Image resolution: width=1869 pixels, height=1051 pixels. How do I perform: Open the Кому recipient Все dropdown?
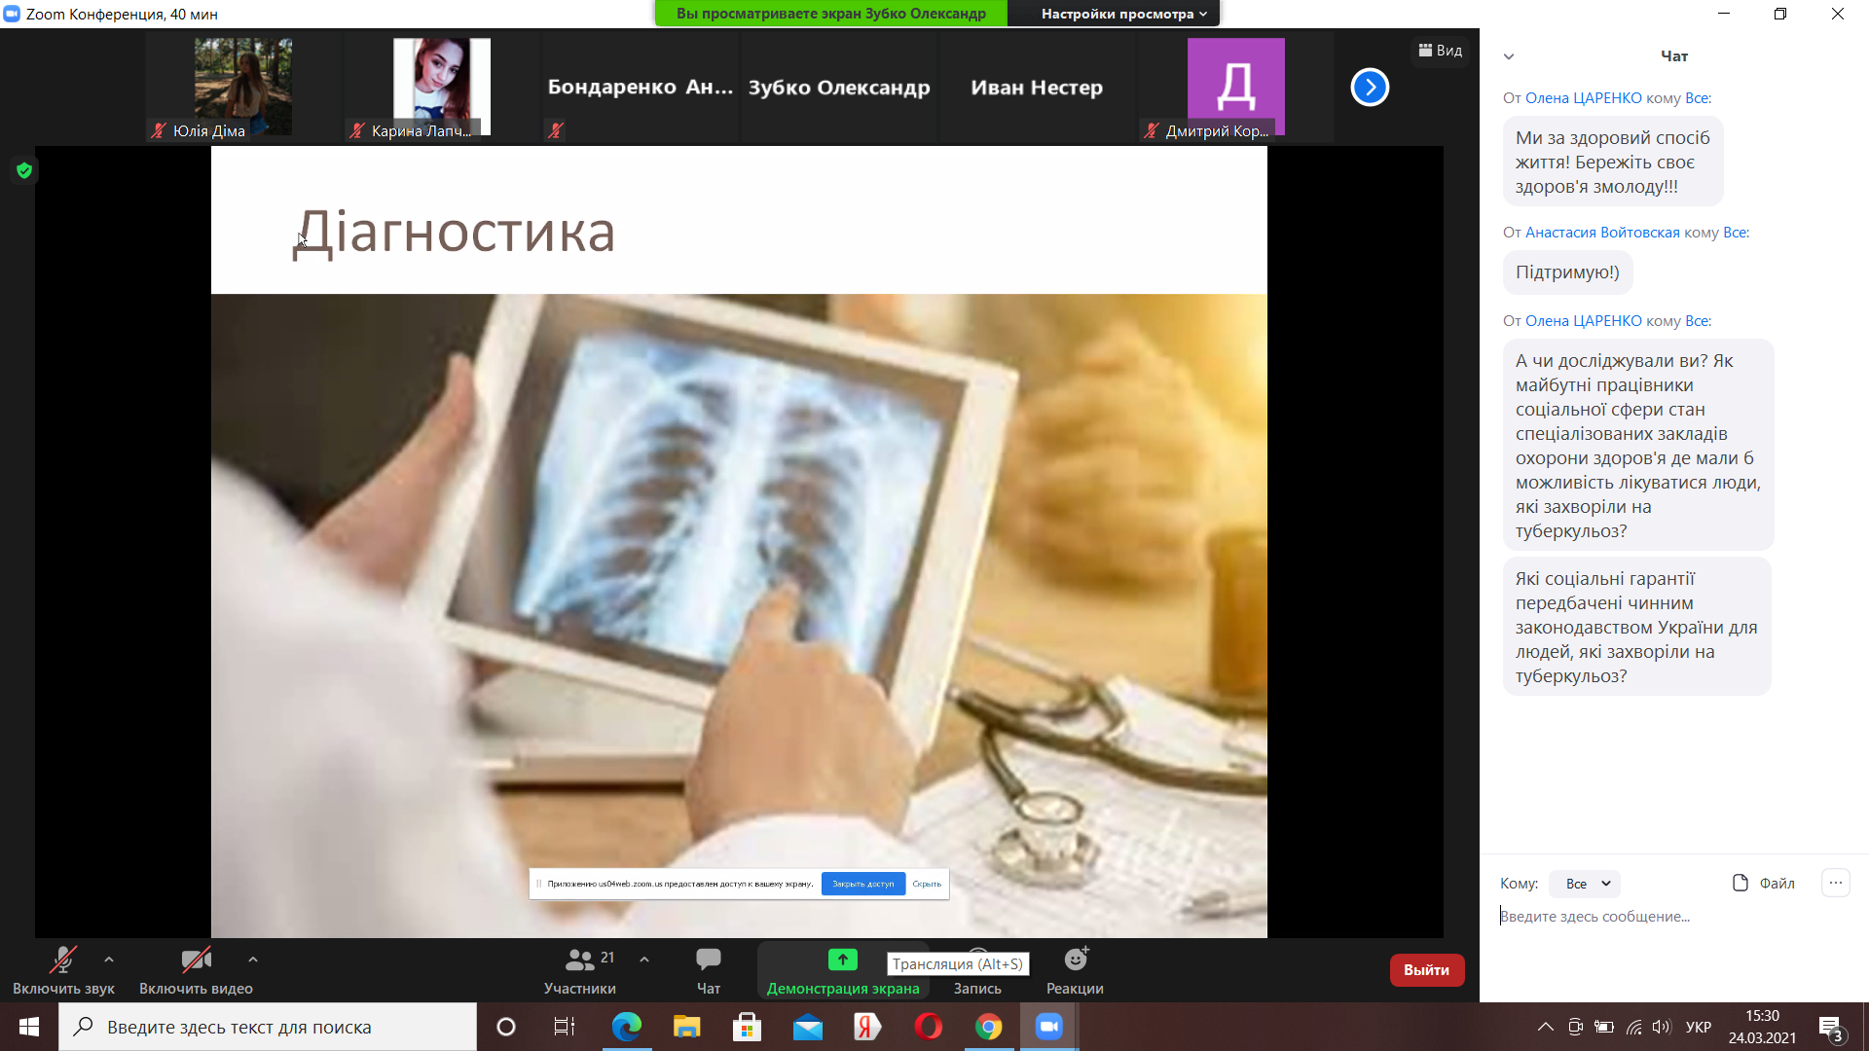tap(1585, 884)
